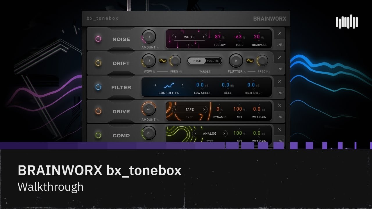Click the Drive Mix 100 % value
372x209 pixels.
pyautogui.click(x=238, y=109)
